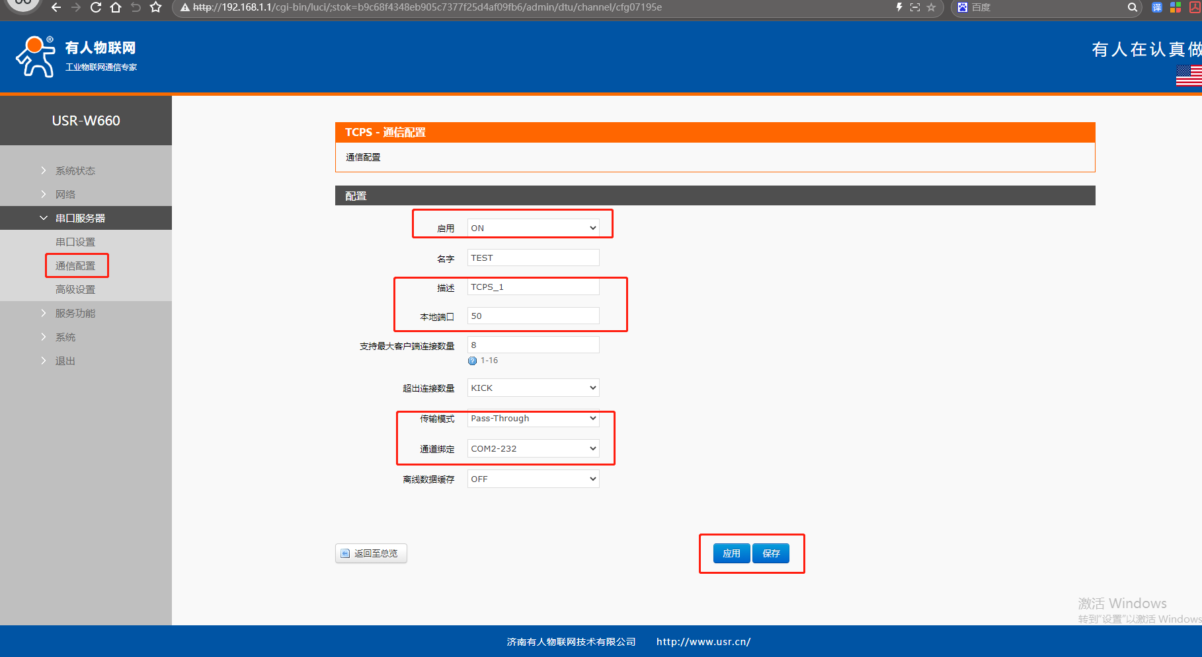Image resolution: width=1202 pixels, height=657 pixels.
Task: Click the US flag language icon
Action: 1189,75
